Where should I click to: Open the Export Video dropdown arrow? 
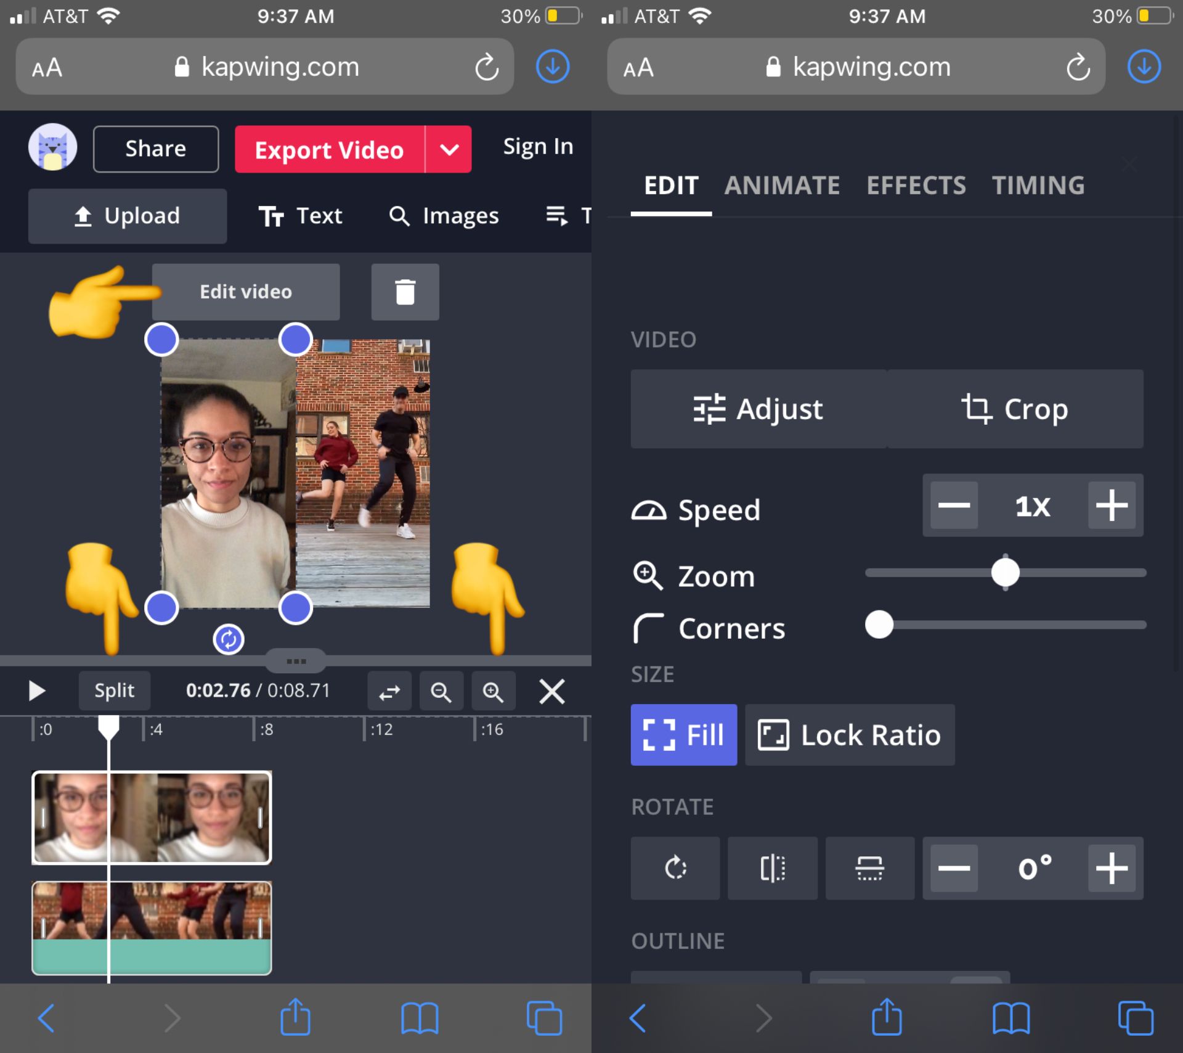click(x=449, y=149)
